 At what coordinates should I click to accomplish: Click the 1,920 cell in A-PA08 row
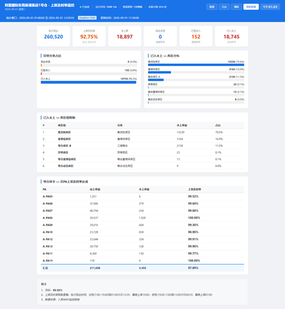[x=142, y=218]
